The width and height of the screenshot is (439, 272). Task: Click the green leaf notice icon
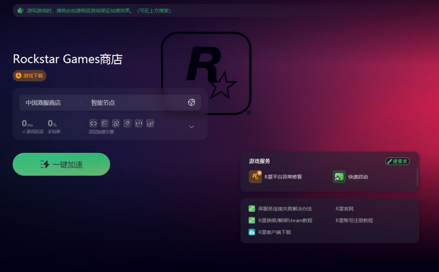point(21,11)
